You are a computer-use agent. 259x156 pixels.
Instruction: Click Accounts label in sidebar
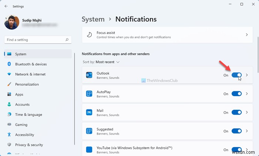click(x=22, y=105)
